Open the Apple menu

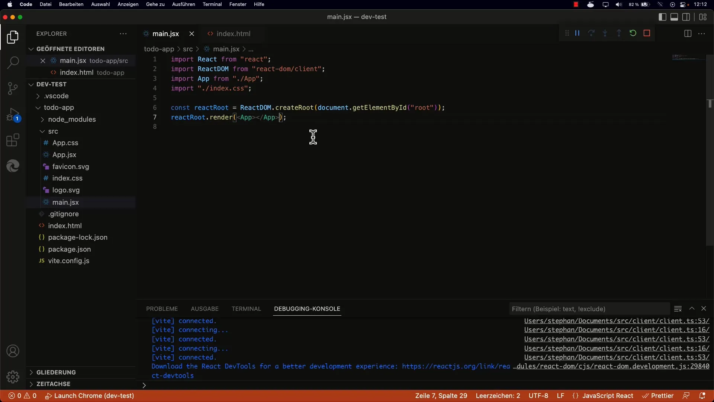pyautogui.click(x=10, y=4)
